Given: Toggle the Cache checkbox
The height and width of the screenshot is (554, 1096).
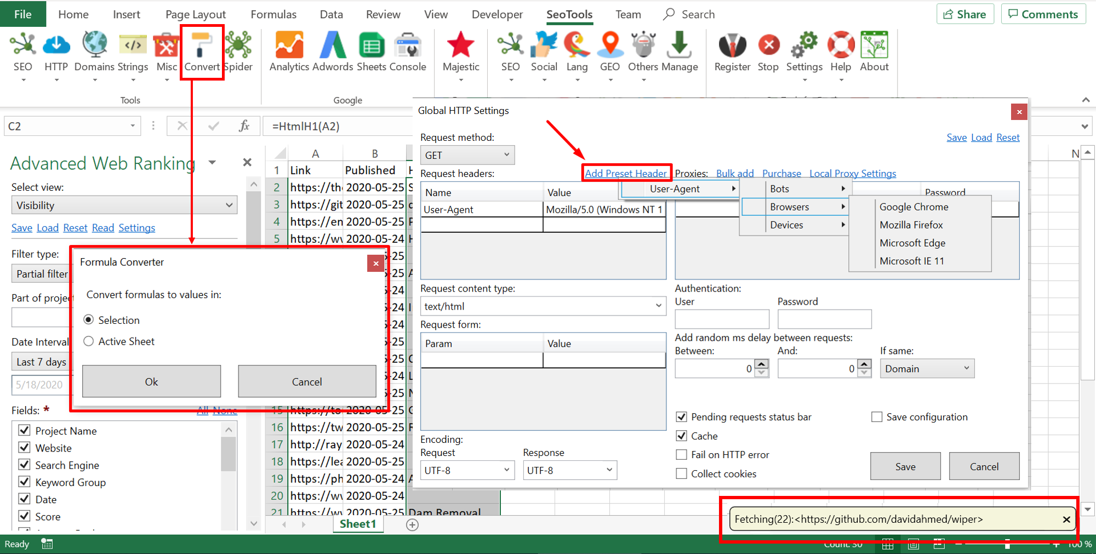Looking at the screenshot, I should (682, 436).
